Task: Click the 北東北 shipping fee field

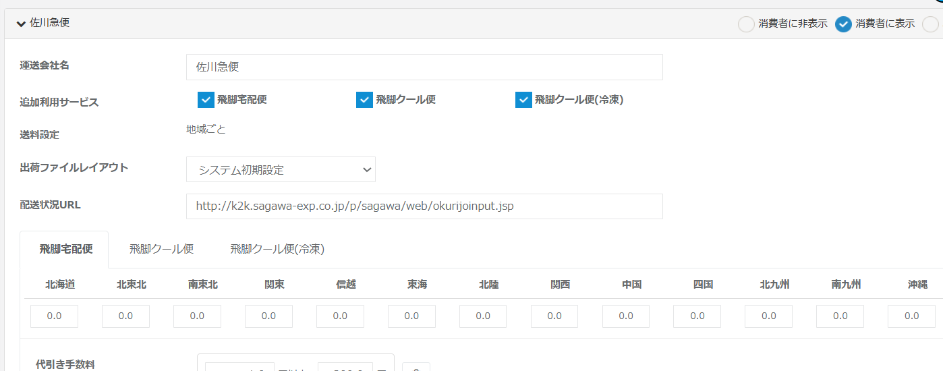Action: tap(125, 316)
